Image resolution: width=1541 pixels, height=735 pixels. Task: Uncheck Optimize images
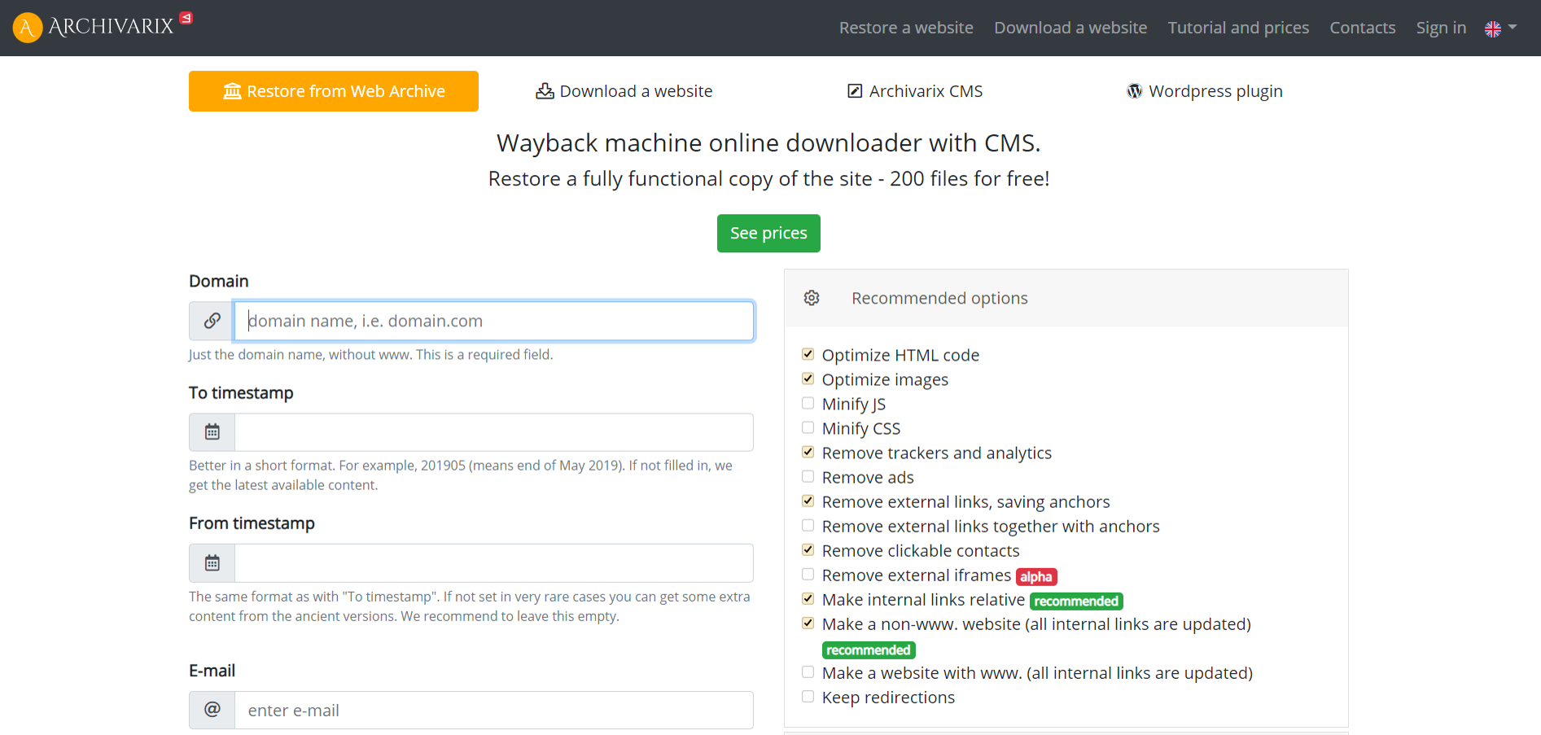point(808,378)
